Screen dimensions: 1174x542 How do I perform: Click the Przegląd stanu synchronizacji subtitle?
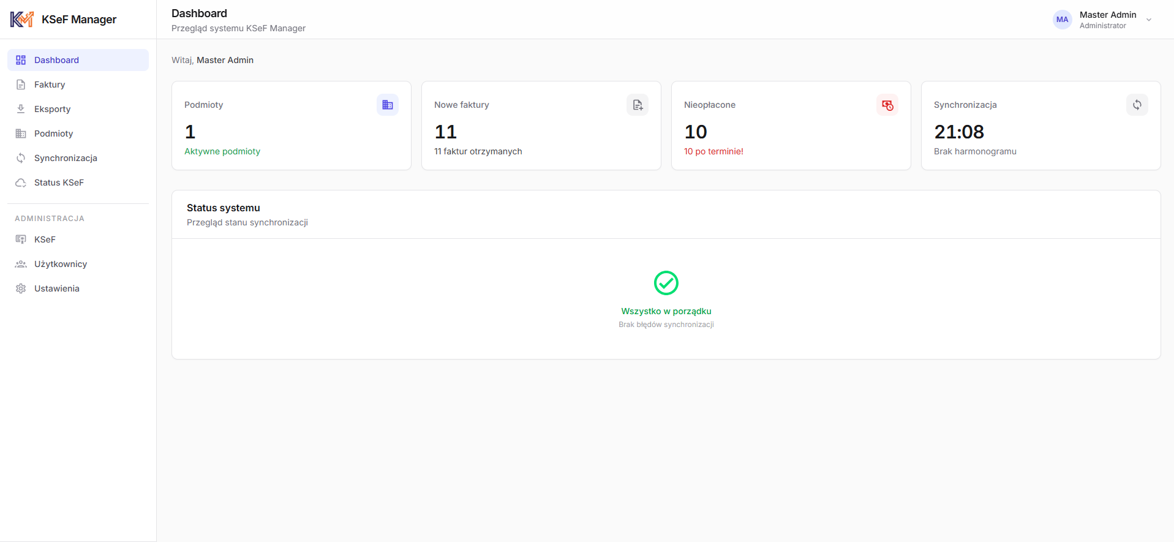pyautogui.click(x=247, y=222)
